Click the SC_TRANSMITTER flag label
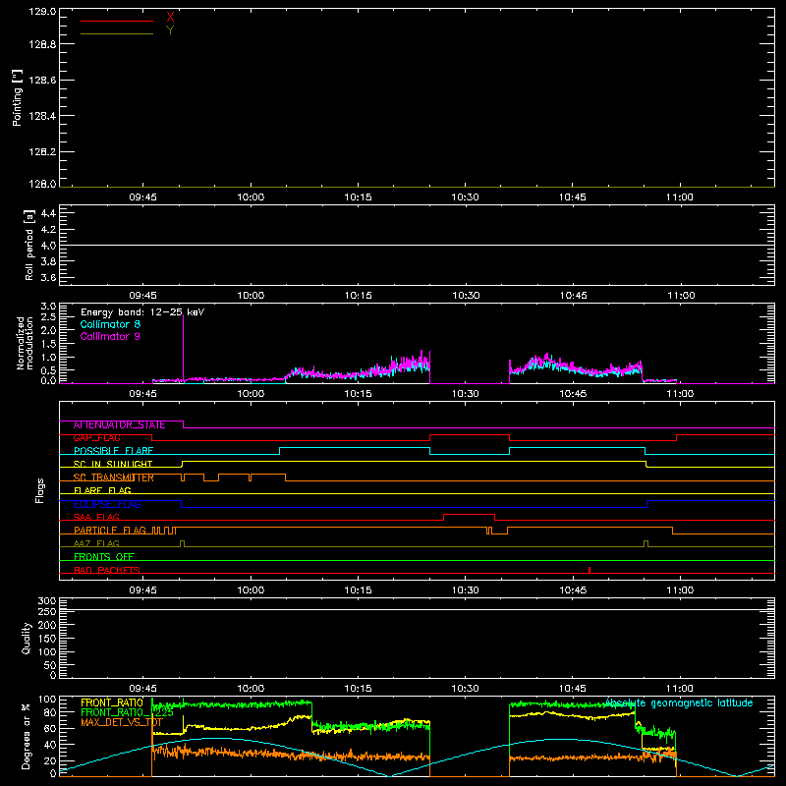This screenshot has height=786, width=786. [113, 477]
